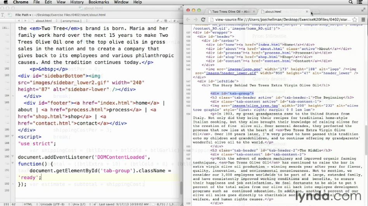368x206 pixels.
Task: Open a new Chrome tab
Action: point(316,12)
